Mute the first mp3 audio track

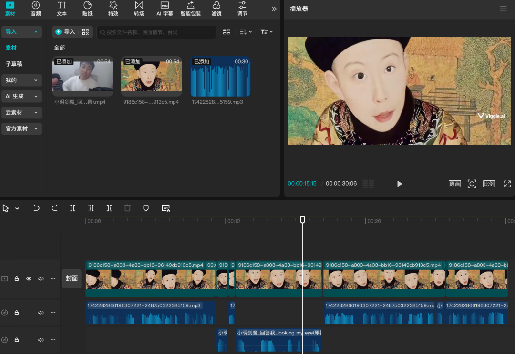(41, 313)
